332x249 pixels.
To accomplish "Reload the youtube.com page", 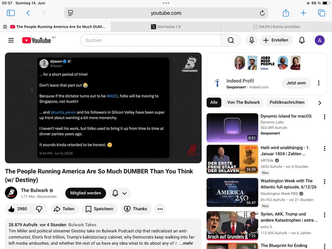I will click(262, 13).
